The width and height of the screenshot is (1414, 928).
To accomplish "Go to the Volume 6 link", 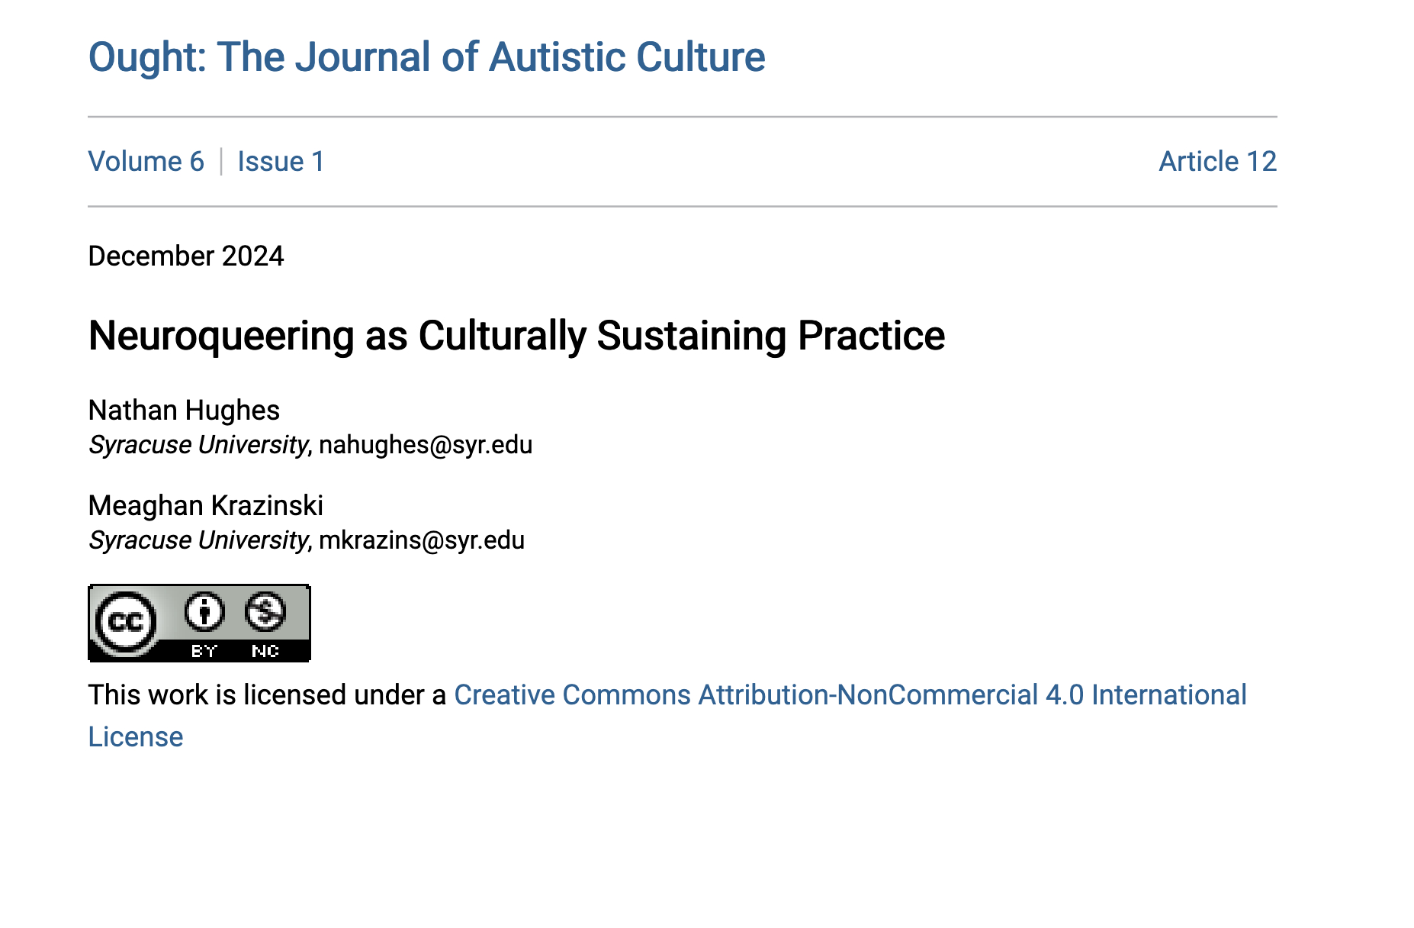I will [146, 162].
